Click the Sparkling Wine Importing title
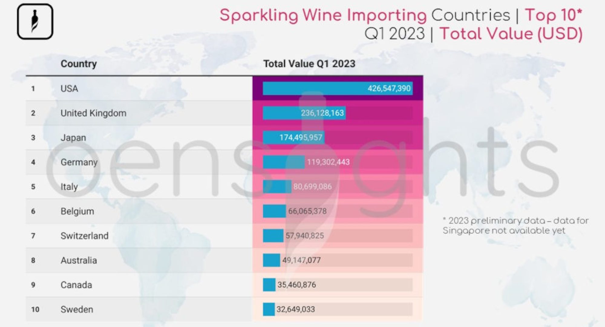The image size is (605, 327). click(x=323, y=15)
